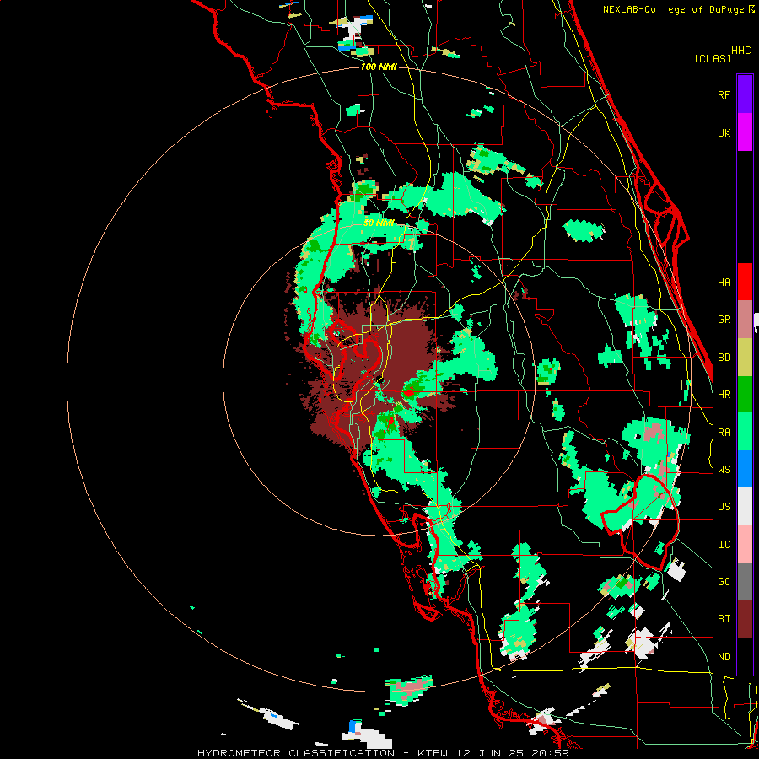Image resolution: width=759 pixels, height=759 pixels.
Task: Click the 'GC' legend label
Action: pos(724,582)
